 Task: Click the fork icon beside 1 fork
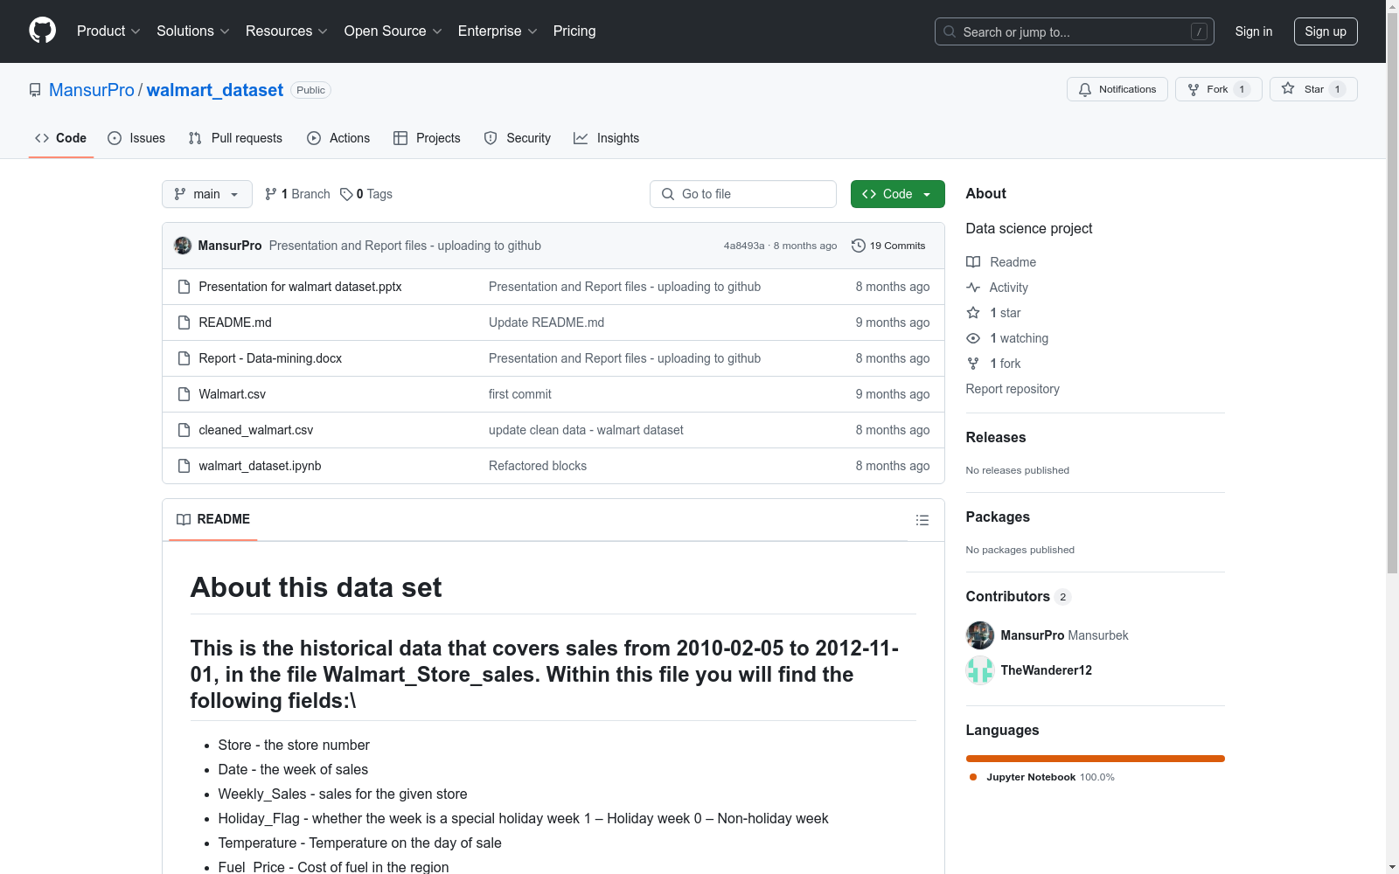point(973,364)
